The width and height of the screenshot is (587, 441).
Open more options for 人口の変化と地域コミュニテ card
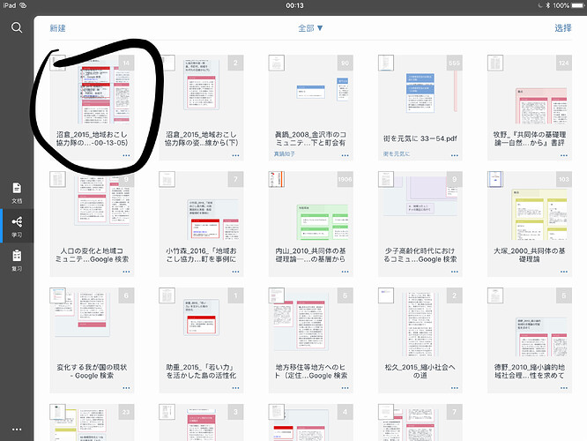tap(126, 272)
